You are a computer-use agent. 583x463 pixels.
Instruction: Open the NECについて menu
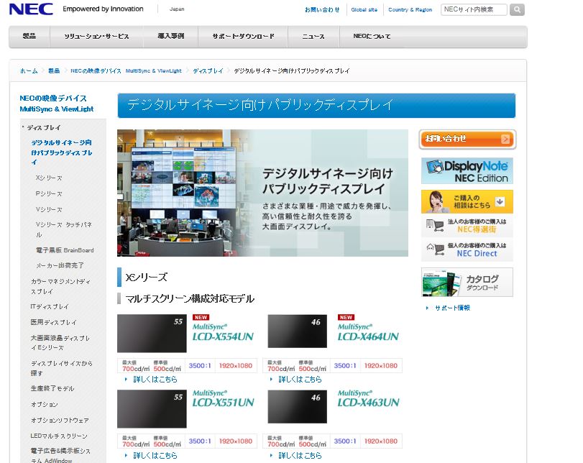372,36
